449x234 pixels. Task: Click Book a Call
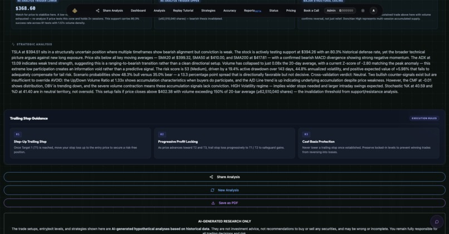tap(311, 11)
